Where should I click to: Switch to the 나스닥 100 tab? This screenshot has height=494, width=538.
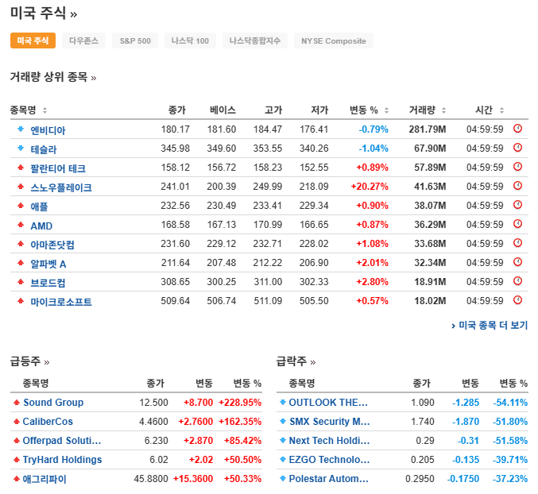click(x=190, y=41)
